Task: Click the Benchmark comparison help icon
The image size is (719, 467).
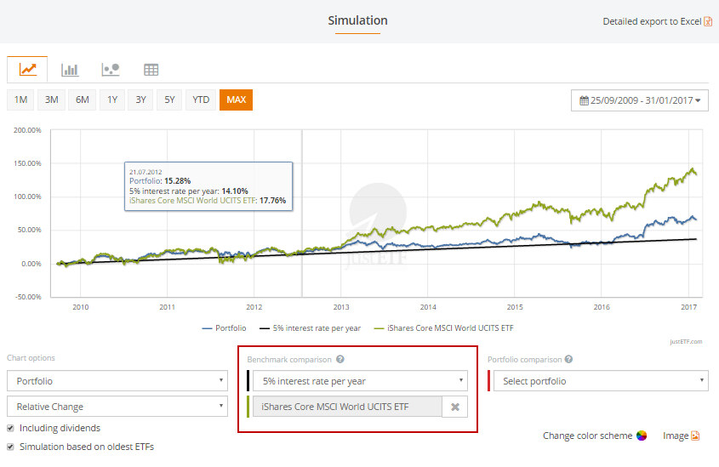Action: pyautogui.click(x=340, y=360)
